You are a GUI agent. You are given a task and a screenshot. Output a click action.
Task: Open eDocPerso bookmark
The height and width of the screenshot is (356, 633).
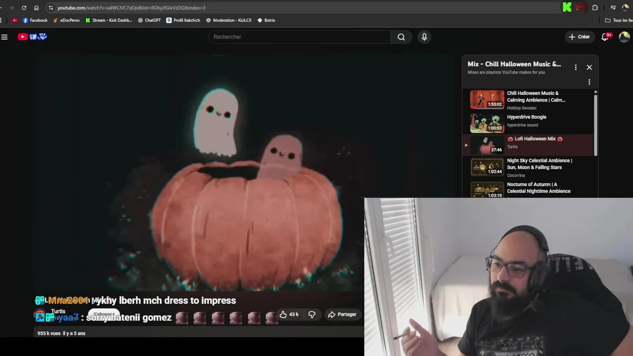66,20
